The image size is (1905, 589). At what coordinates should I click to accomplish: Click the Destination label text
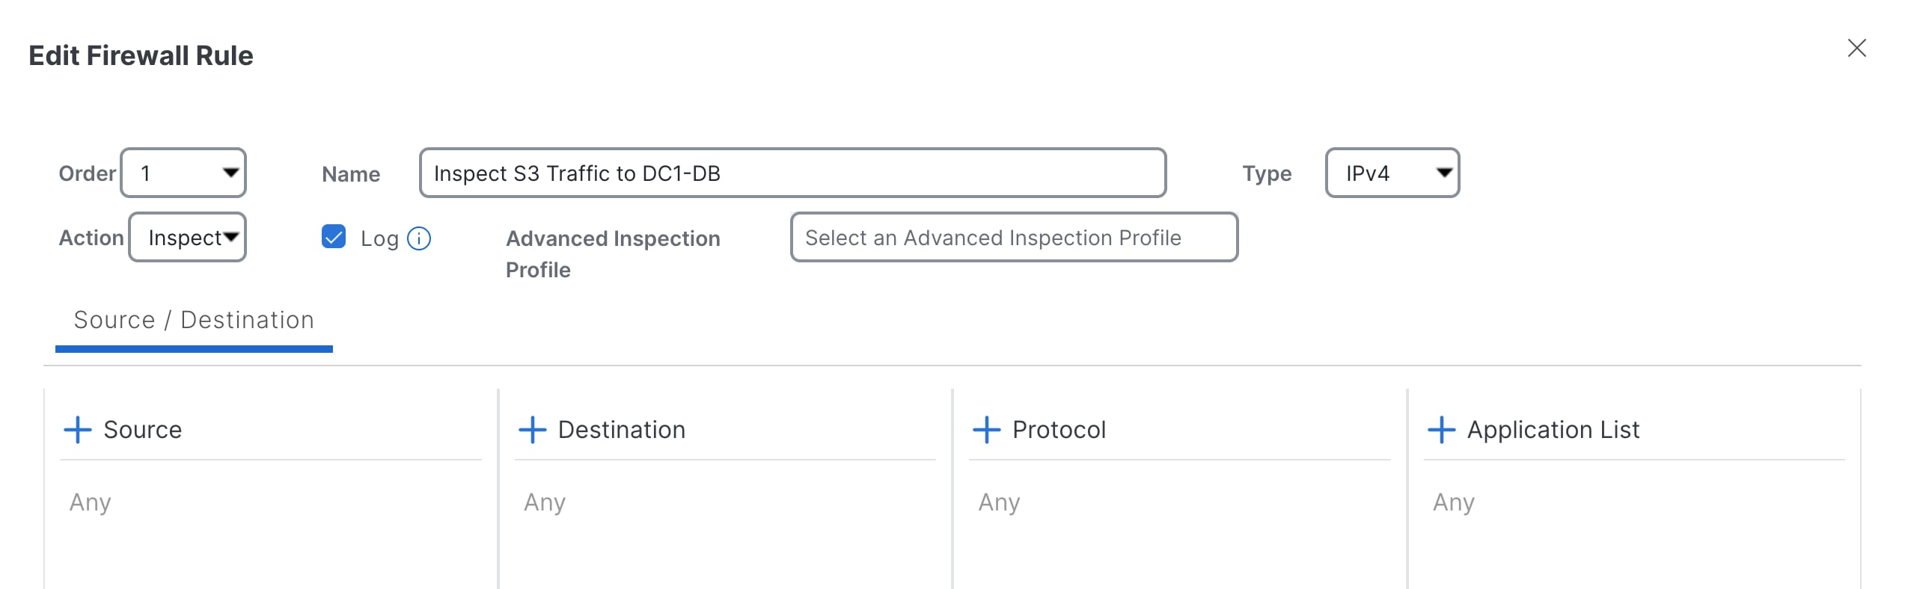point(621,430)
